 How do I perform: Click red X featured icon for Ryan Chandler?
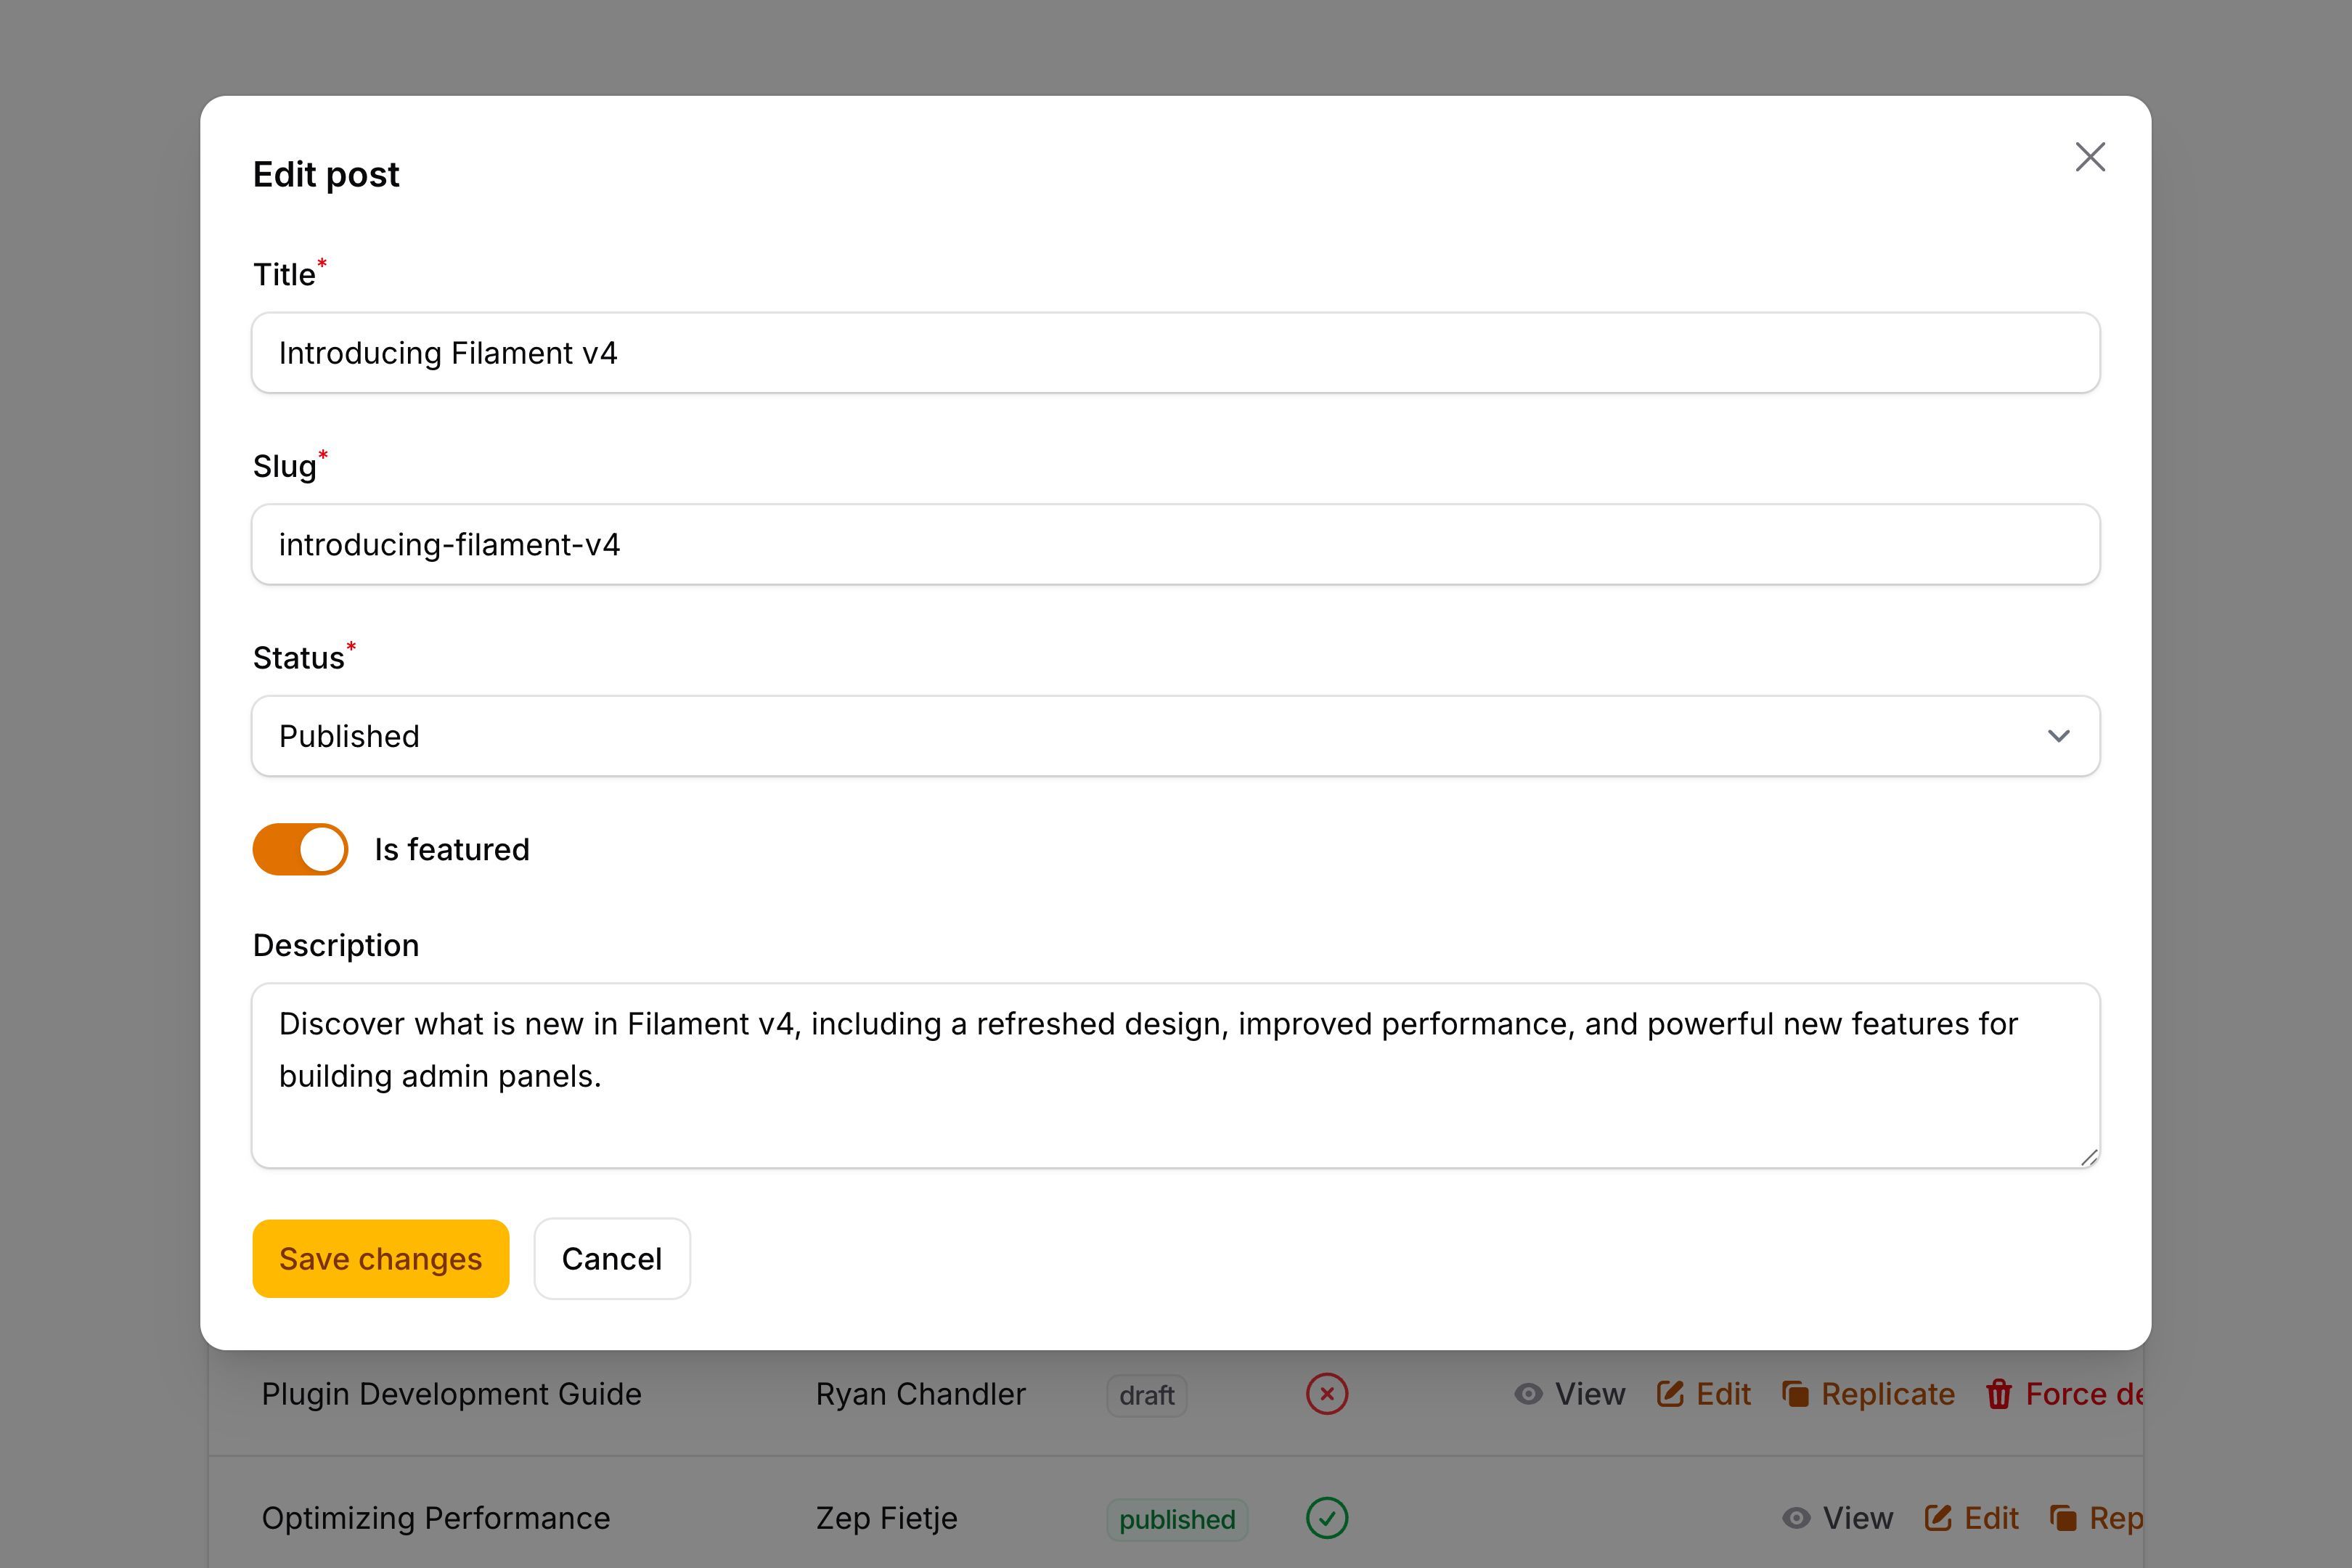[x=1327, y=1394]
